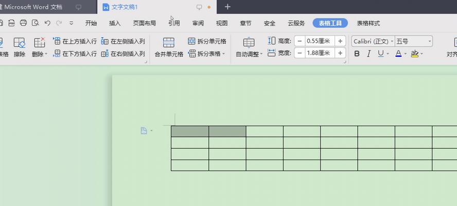Open the insert-row/column group dialog launcher

coord(146,62)
